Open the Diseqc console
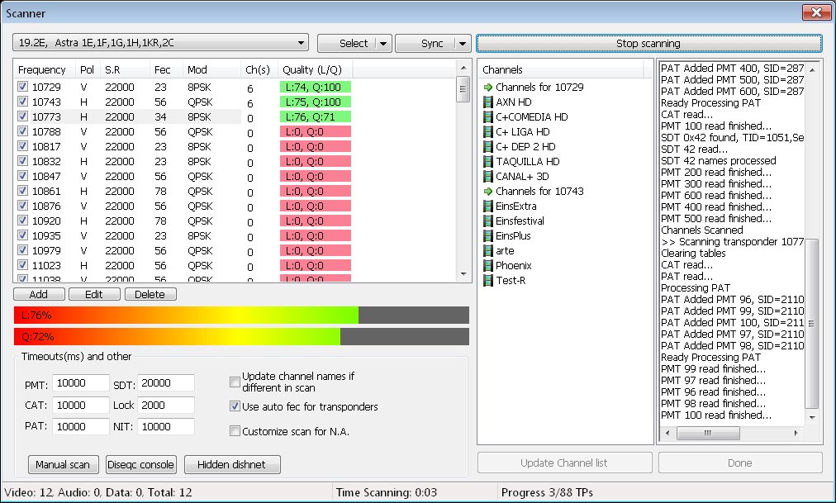This screenshot has width=836, height=503. click(140, 465)
